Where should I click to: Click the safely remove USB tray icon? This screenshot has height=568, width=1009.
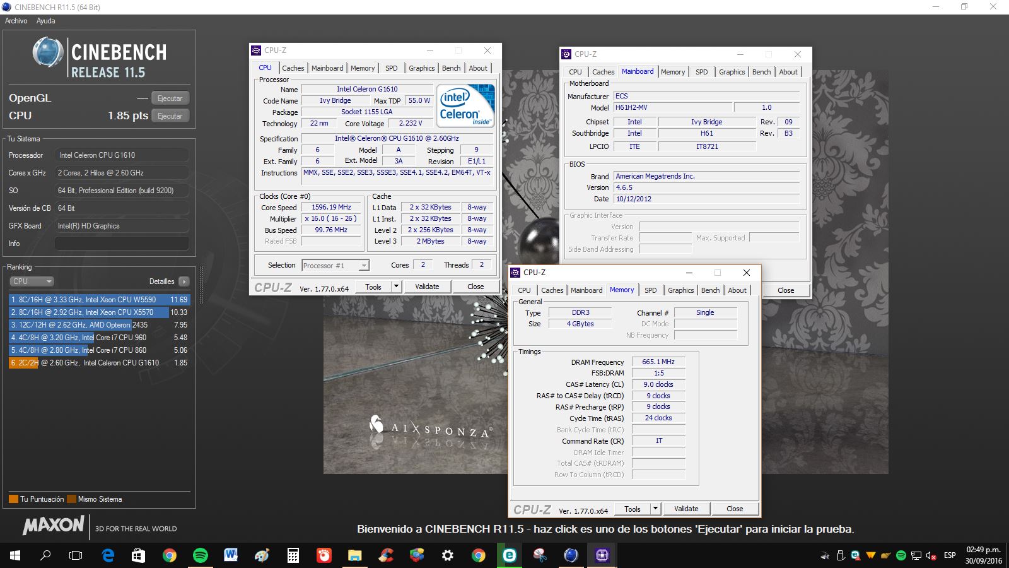(x=840, y=555)
